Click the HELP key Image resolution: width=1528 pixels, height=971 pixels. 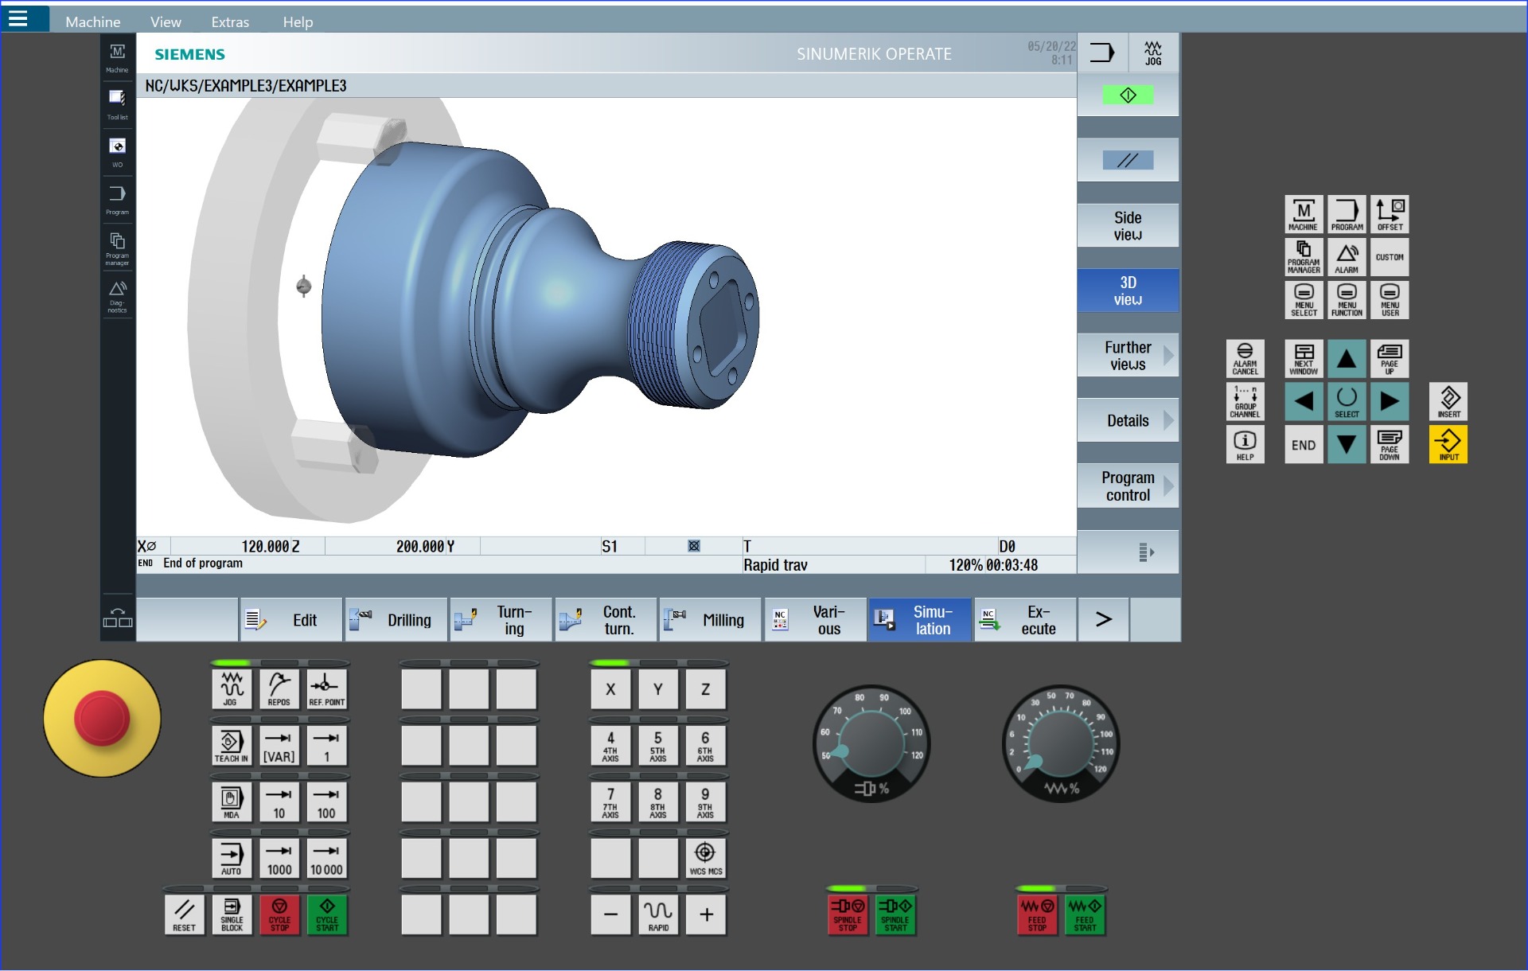pos(1245,444)
